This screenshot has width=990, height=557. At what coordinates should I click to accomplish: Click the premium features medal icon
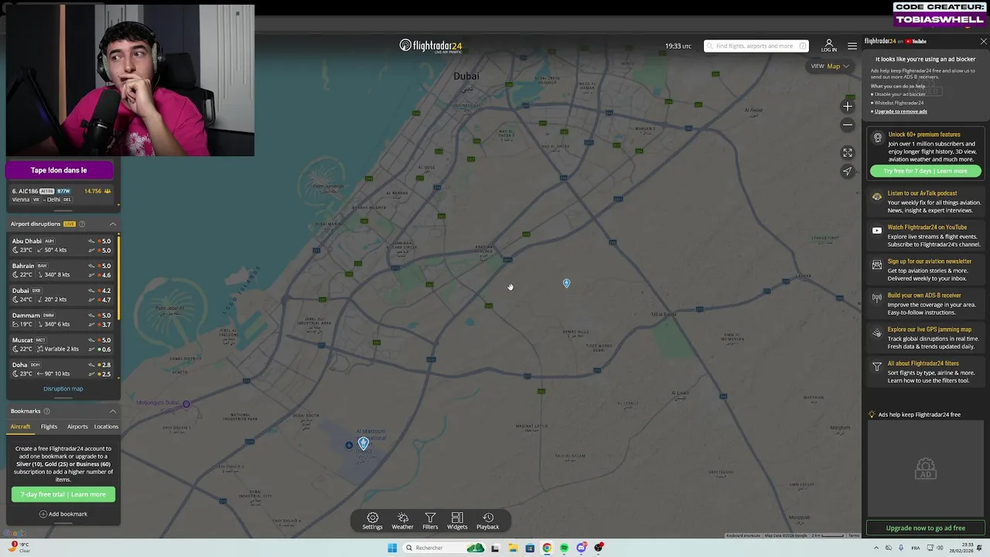tap(877, 138)
